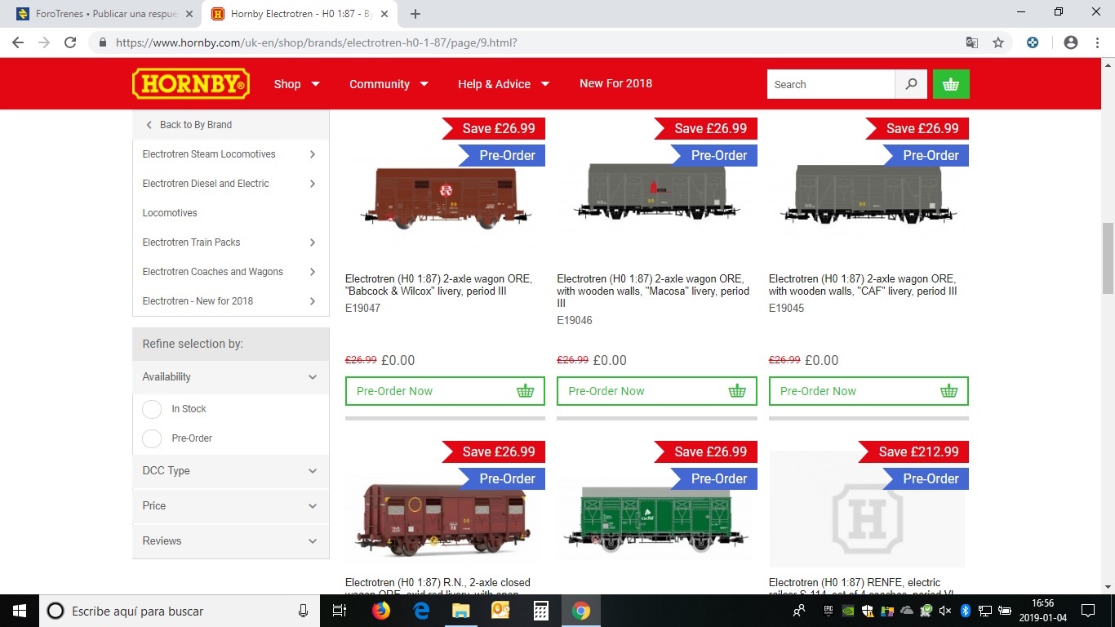Open the Babcock & Wilcox wagon title link
Viewport: 1115px width, 627px height.
coord(438,285)
